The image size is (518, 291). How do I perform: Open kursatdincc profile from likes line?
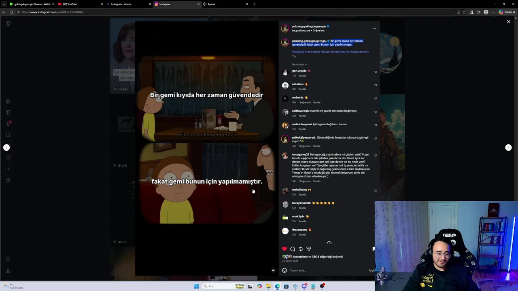click(x=300, y=257)
